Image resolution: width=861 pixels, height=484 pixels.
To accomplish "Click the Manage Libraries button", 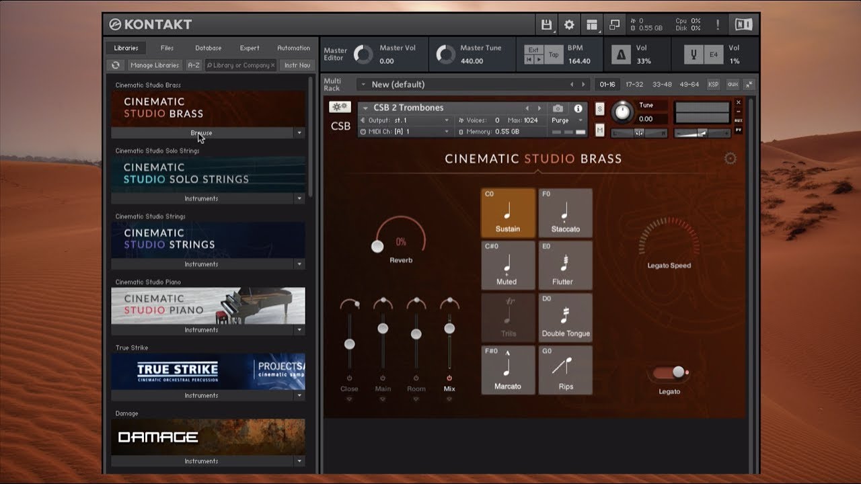I will pos(155,65).
